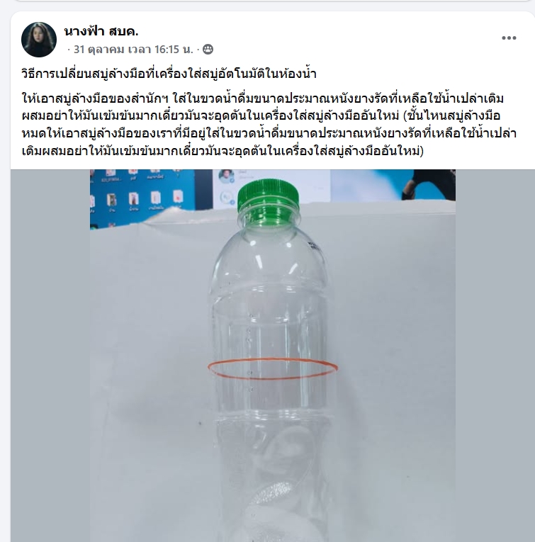This screenshot has width=535, height=542.
Task: Click the group audience icon beside the timestamp
Action: [208, 50]
